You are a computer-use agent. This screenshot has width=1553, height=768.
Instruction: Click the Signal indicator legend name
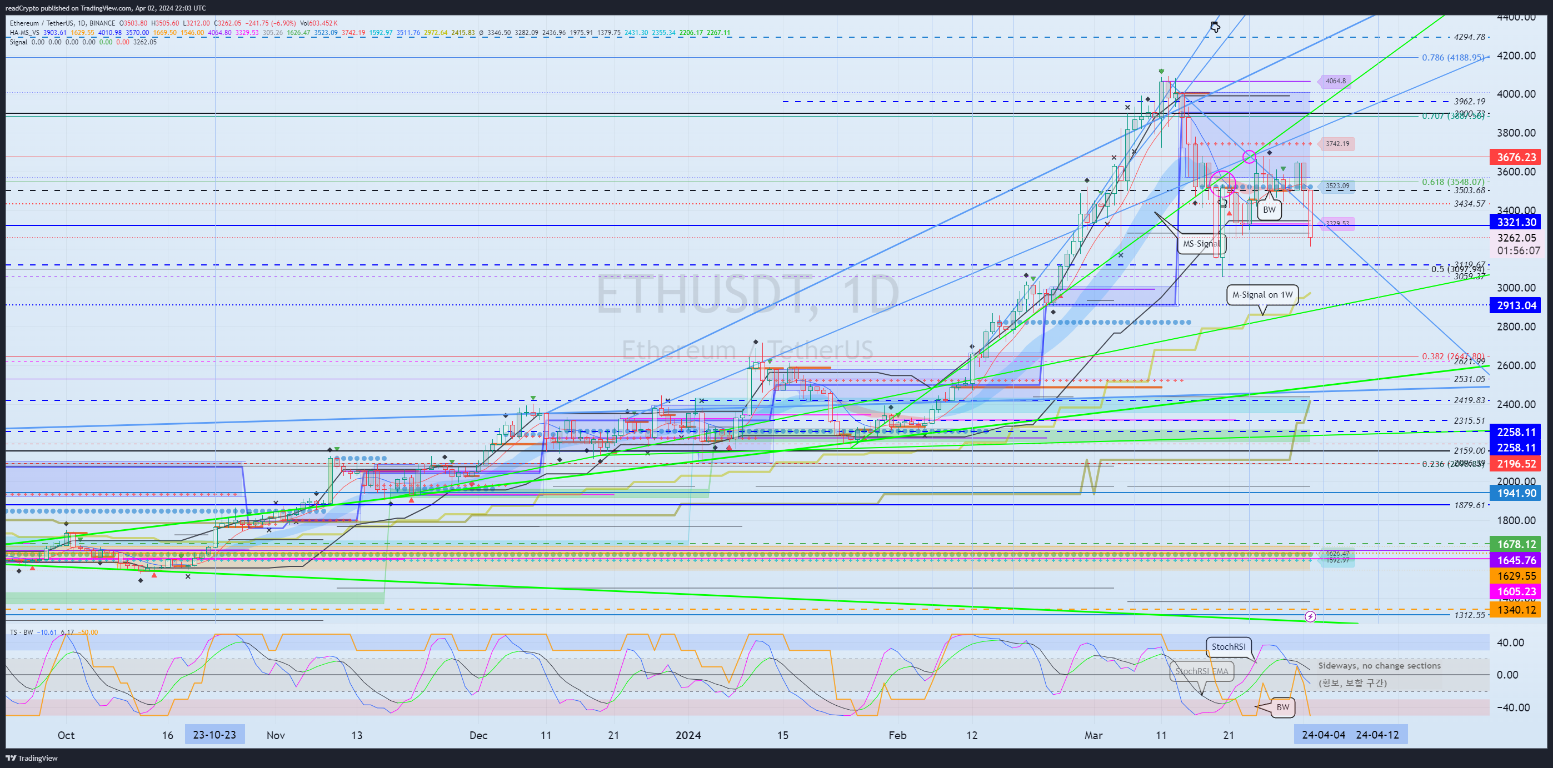pyautogui.click(x=19, y=42)
